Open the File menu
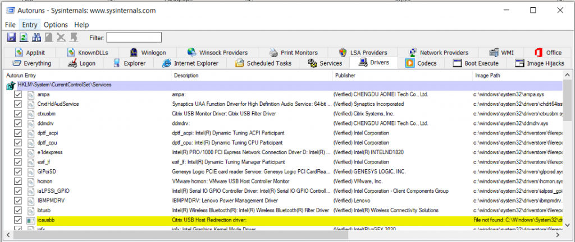The image size is (575, 242). point(10,25)
